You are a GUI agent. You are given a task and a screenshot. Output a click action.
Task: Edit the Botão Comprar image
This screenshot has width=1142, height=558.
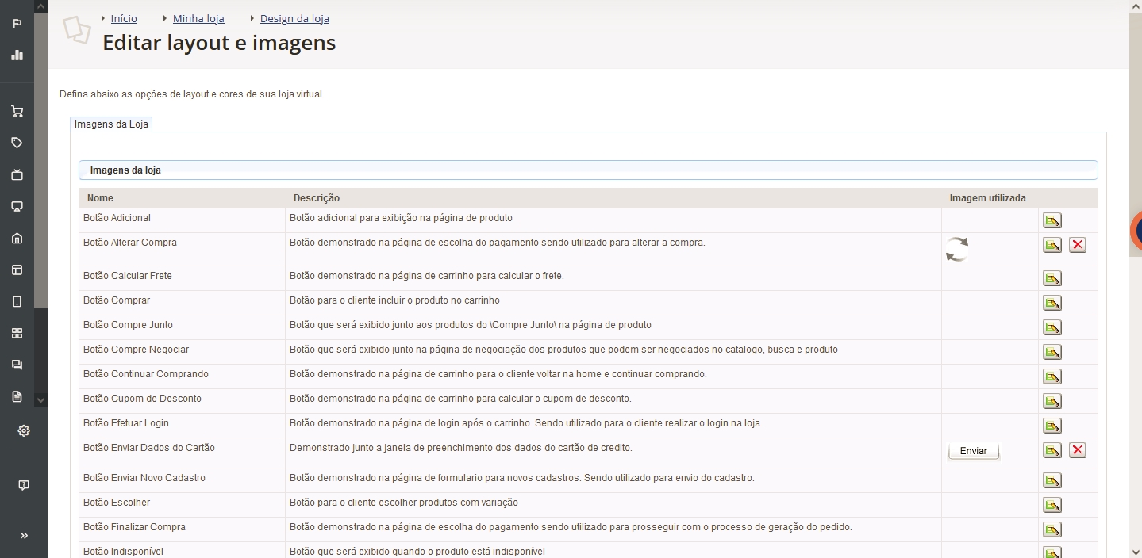(x=1052, y=303)
